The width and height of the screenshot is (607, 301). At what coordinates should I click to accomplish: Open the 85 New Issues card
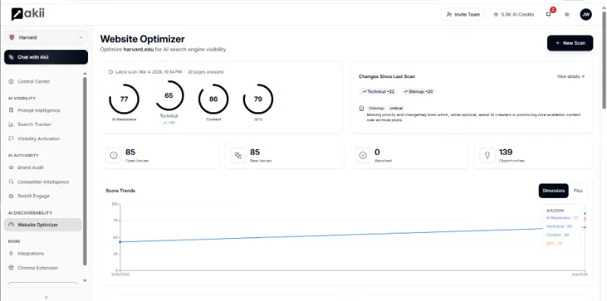(x=284, y=155)
